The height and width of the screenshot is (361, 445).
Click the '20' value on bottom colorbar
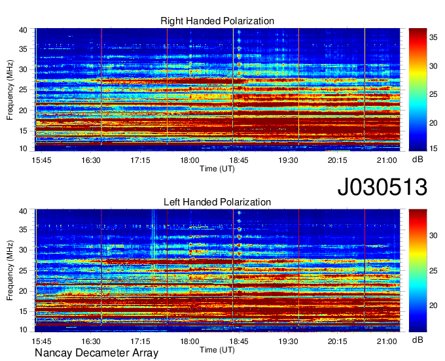point(433,305)
